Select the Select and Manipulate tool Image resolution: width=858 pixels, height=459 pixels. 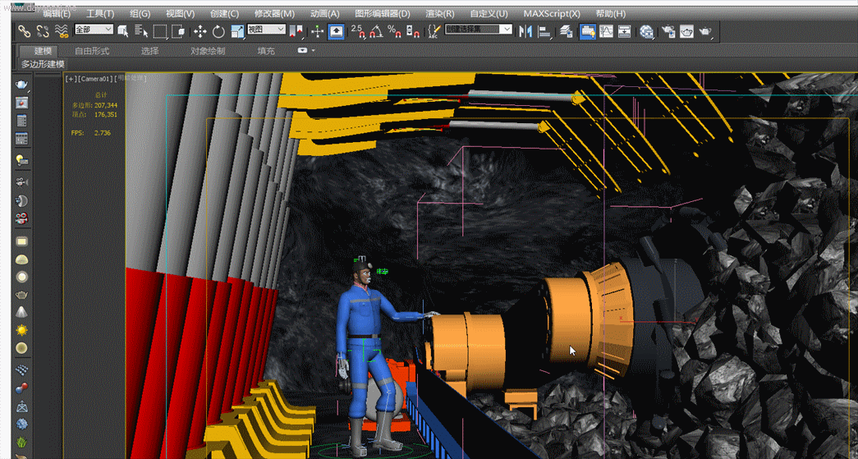click(318, 31)
